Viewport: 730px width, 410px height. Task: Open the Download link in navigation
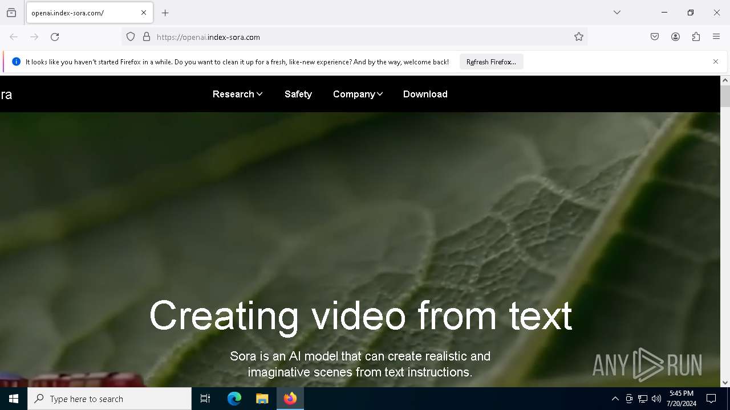pos(425,94)
